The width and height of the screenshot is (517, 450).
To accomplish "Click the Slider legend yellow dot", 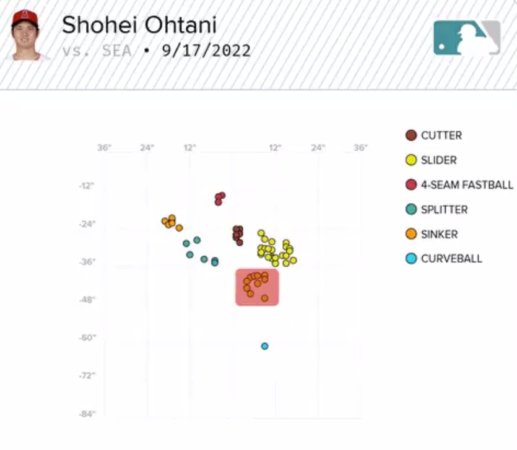I will click(x=411, y=160).
